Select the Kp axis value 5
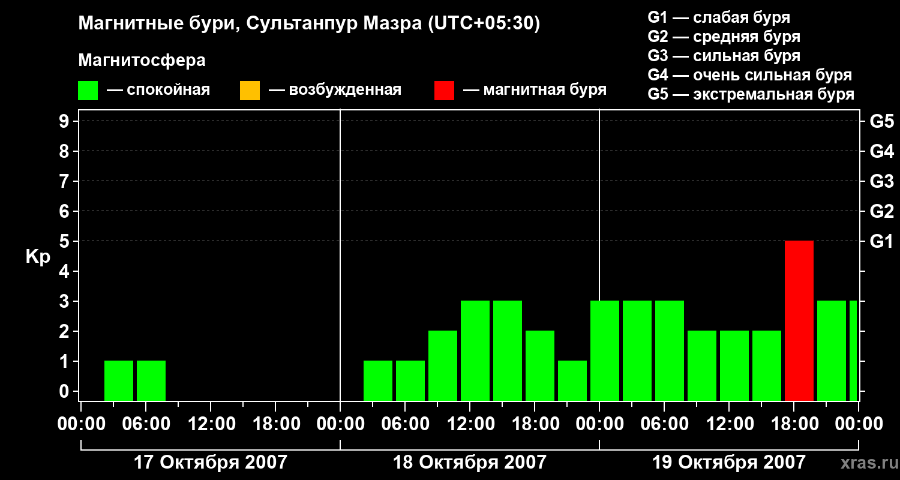900x480 pixels. (65, 241)
